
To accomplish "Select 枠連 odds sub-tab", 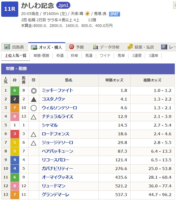I will point(60,56).
